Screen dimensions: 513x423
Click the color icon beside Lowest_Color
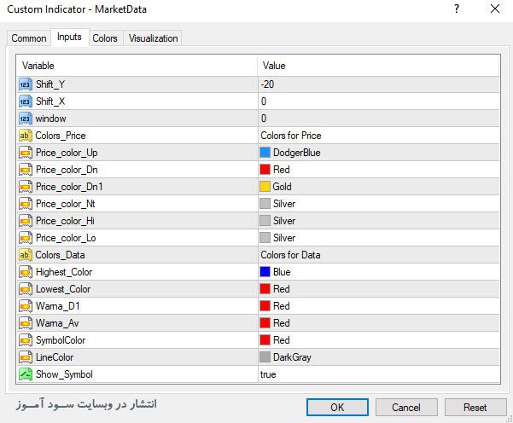coord(26,289)
